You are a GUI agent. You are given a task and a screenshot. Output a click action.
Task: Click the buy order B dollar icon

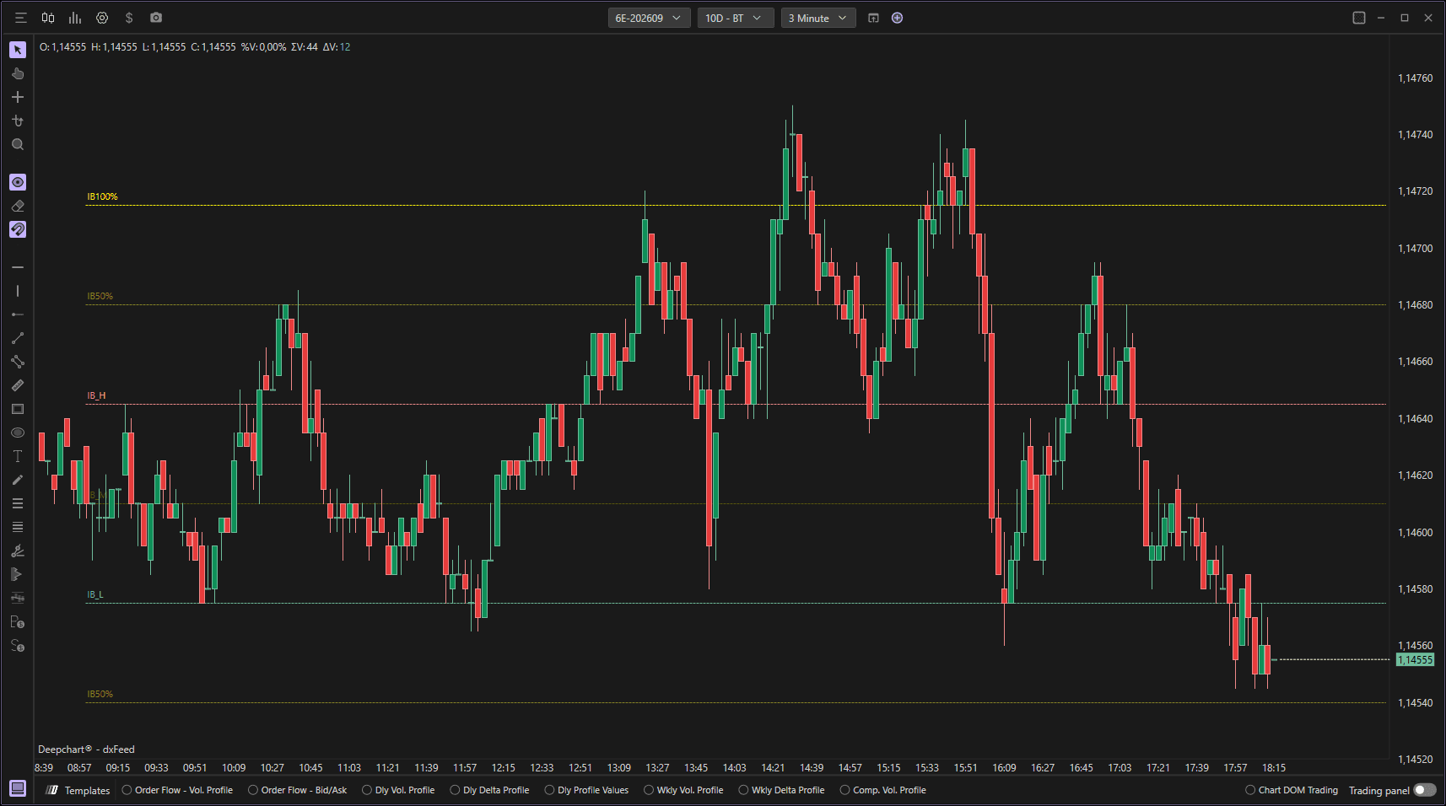[x=18, y=622]
